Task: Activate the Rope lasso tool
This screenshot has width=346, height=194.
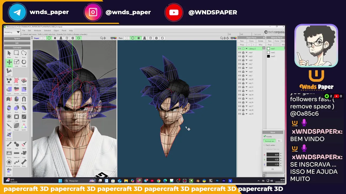Action: coord(24,54)
